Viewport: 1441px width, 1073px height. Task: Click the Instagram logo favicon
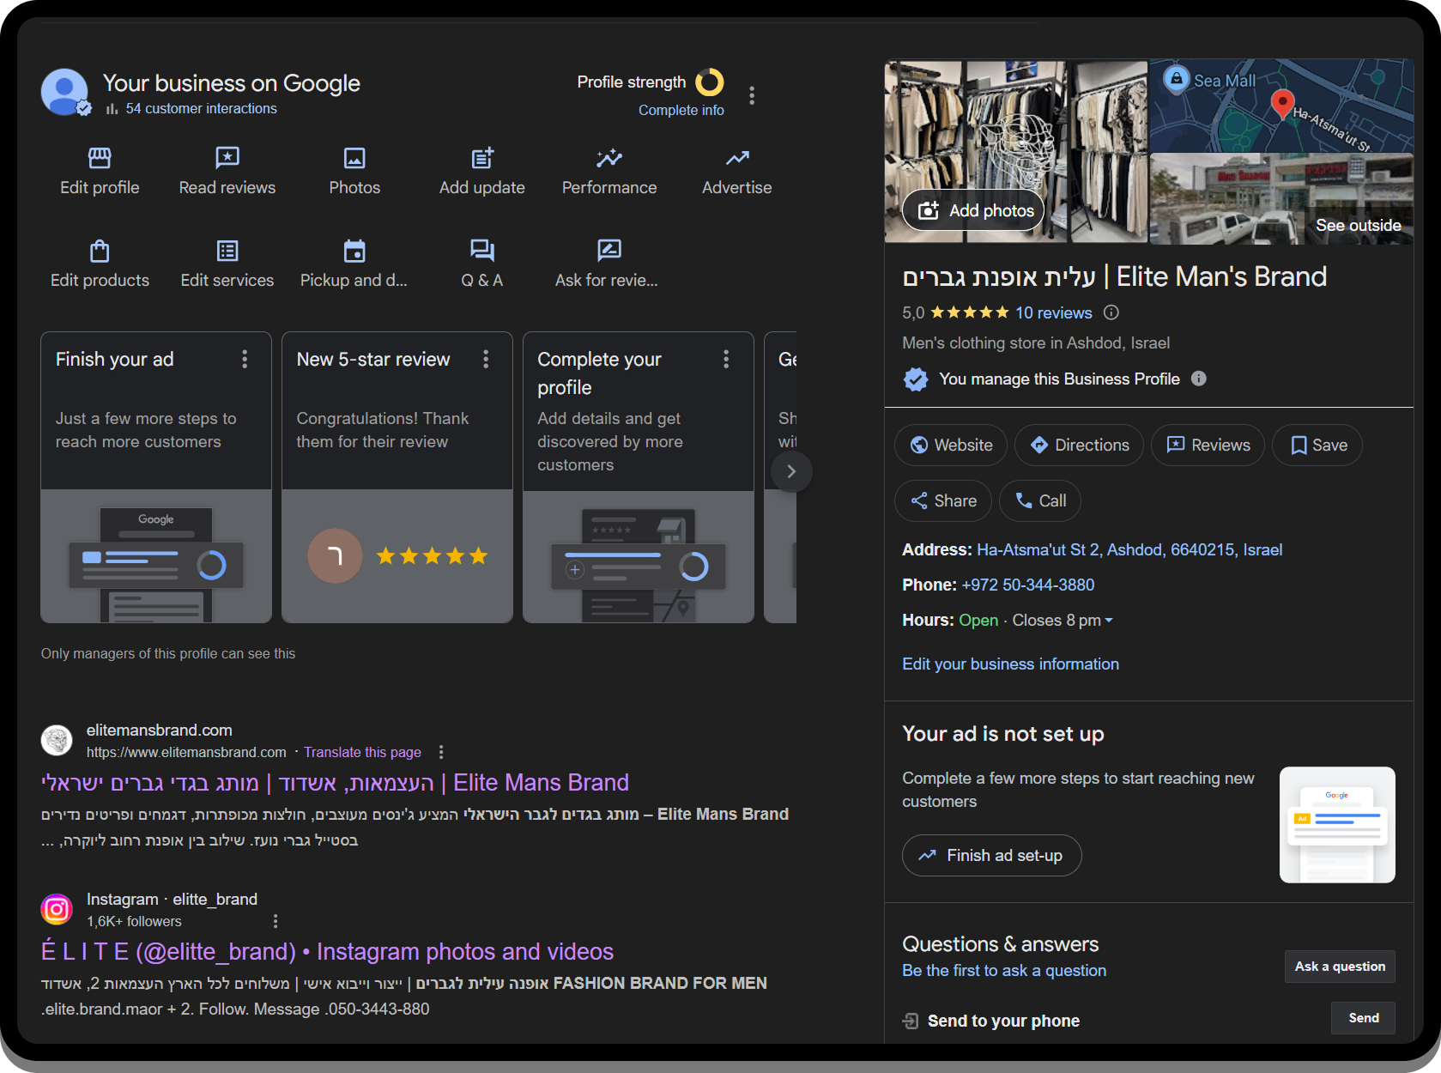57,909
